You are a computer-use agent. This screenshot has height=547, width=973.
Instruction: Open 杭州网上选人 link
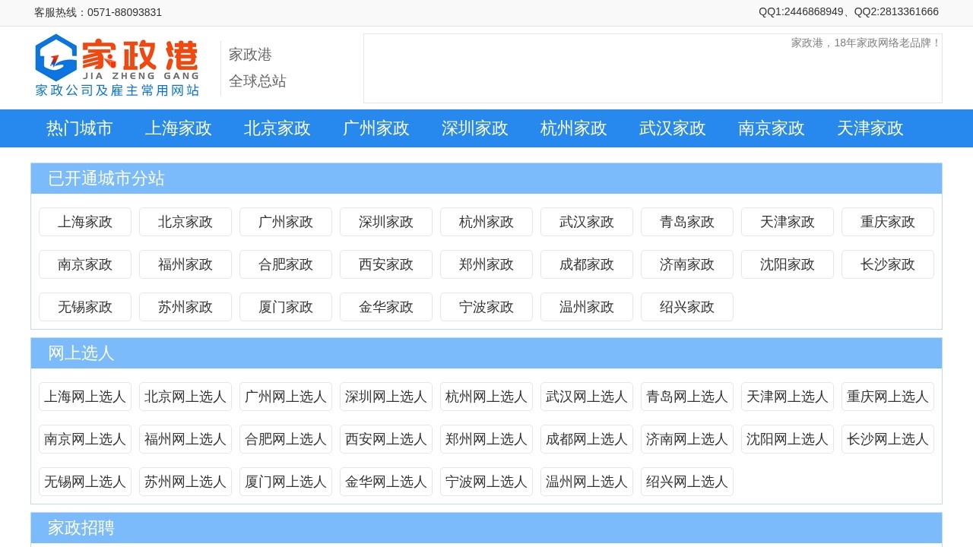486,397
